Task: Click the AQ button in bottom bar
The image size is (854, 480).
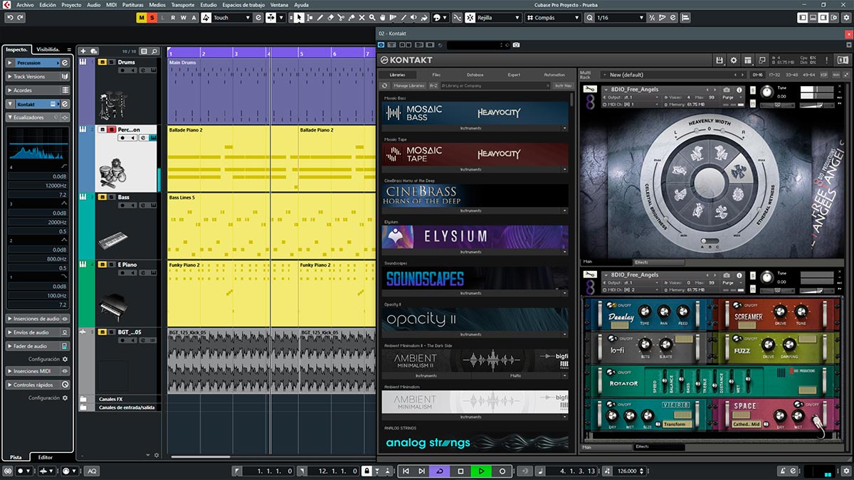Action: (93, 471)
